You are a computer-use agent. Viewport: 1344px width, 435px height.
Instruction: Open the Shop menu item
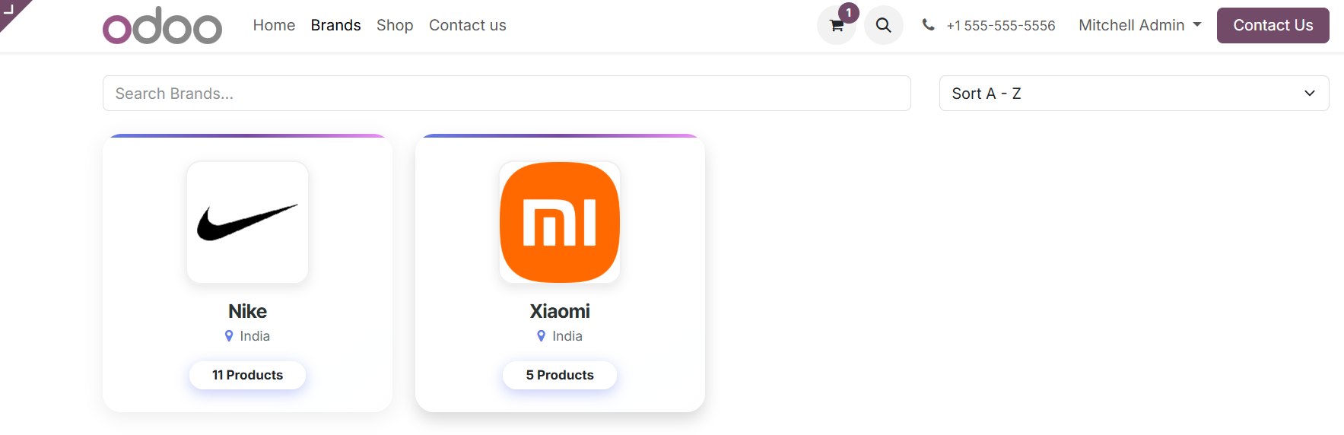tap(395, 25)
